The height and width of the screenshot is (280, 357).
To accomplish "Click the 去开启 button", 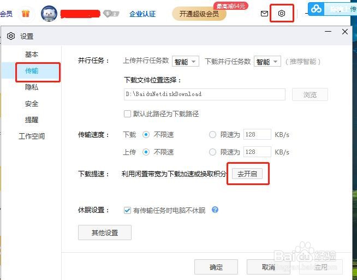I will coord(247,174).
